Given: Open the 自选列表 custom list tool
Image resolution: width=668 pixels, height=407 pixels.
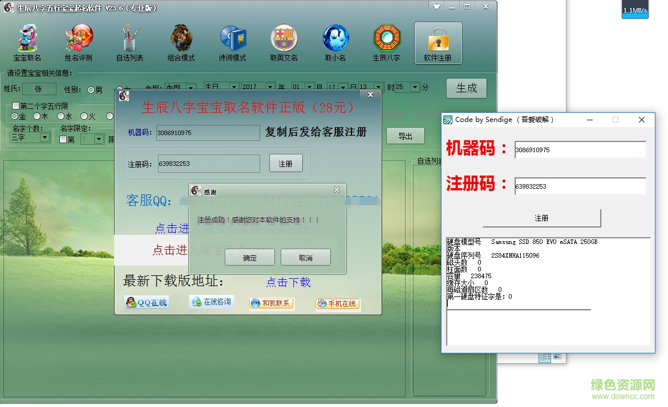Looking at the screenshot, I should point(130,43).
